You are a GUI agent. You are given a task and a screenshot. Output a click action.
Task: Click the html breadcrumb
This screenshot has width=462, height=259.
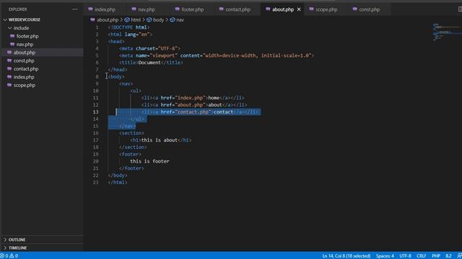(136, 20)
